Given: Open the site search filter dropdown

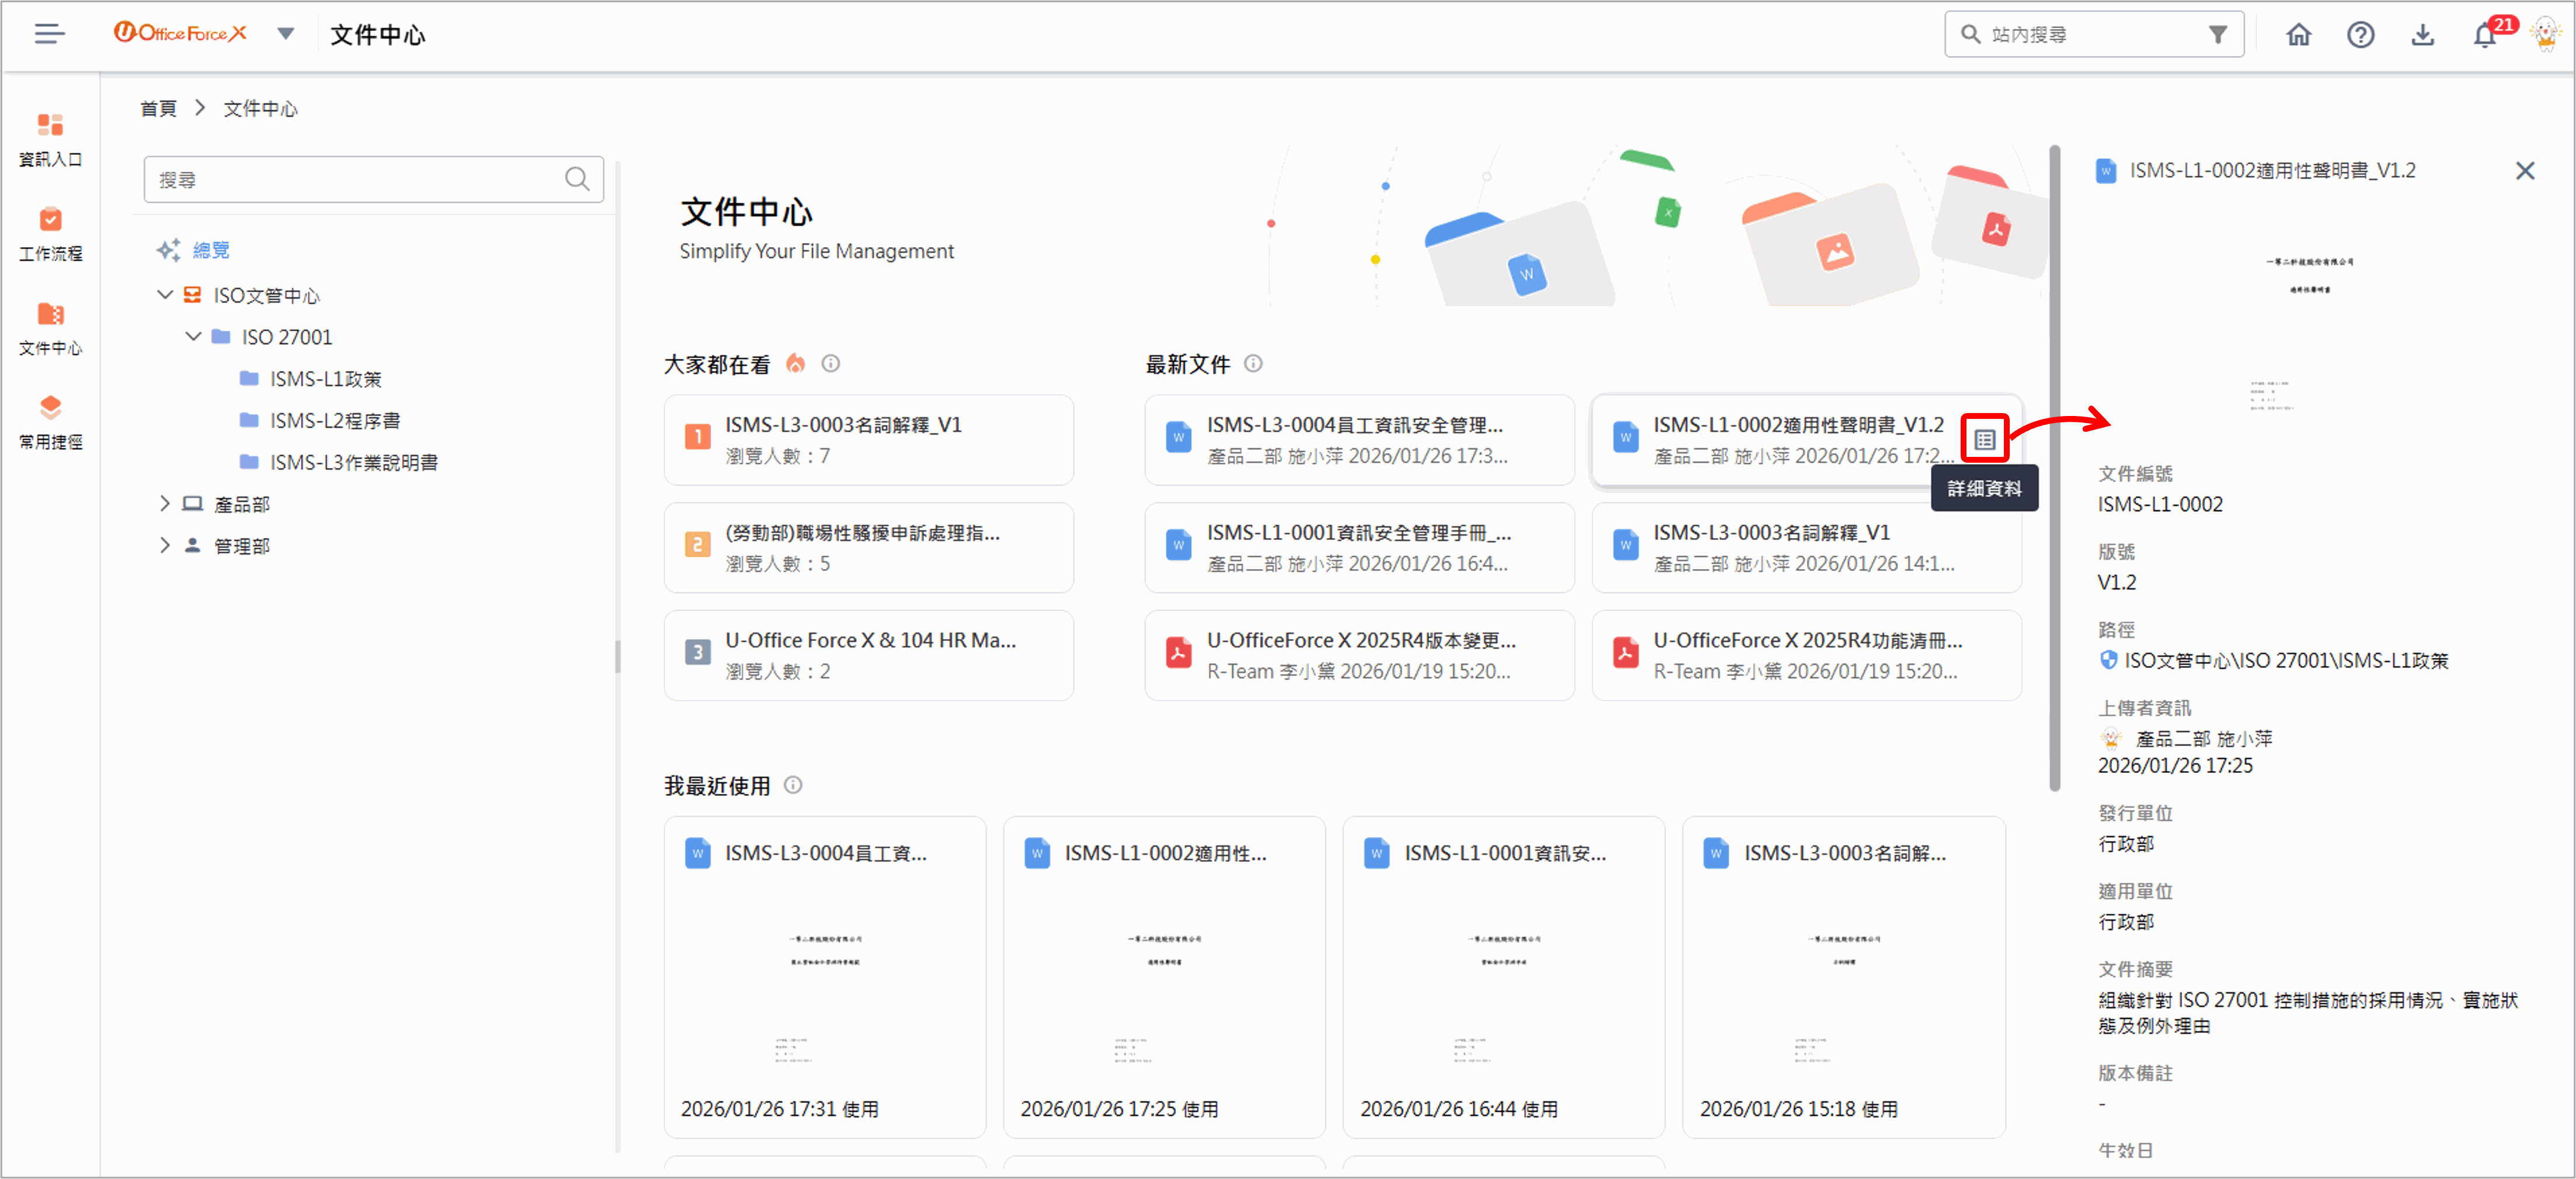Looking at the screenshot, I should pyautogui.click(x=2218, y=35).
